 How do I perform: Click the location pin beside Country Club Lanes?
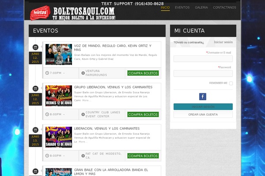tap(83, 114)
